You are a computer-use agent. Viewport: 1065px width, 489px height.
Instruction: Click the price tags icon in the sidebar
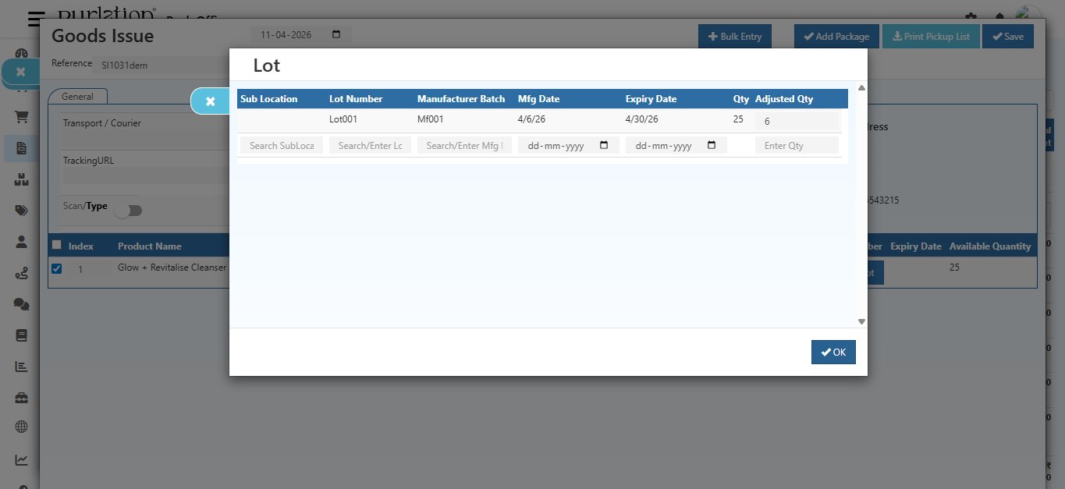[20, 210]
